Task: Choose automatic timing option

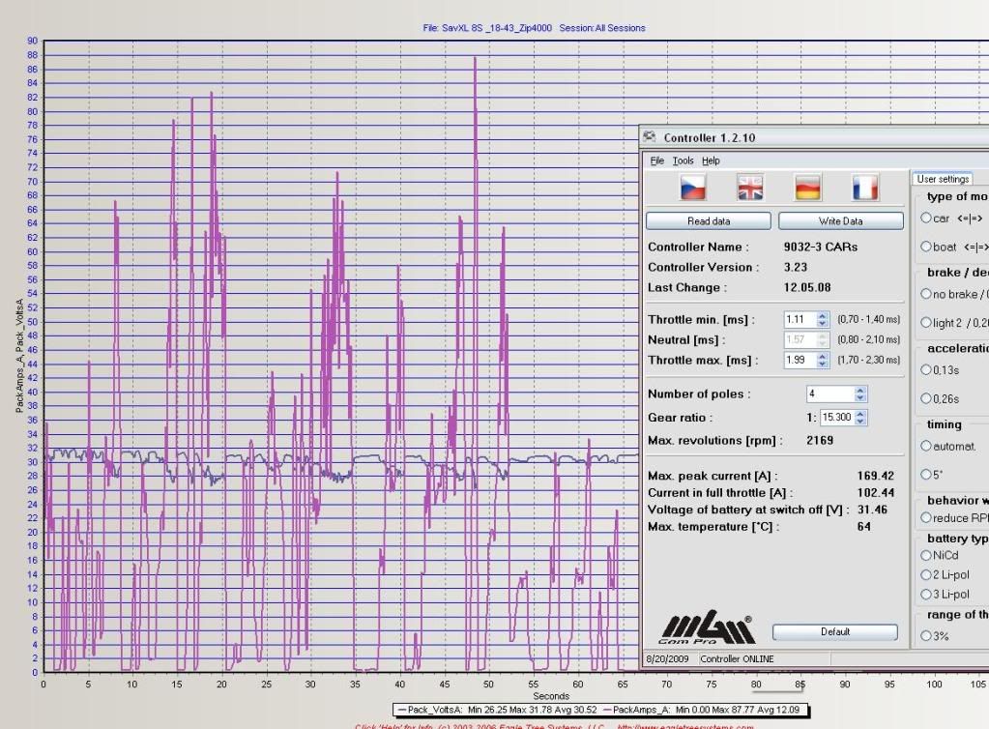Action: point(927,446)
